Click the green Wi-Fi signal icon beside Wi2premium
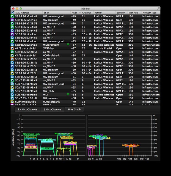 68,45
